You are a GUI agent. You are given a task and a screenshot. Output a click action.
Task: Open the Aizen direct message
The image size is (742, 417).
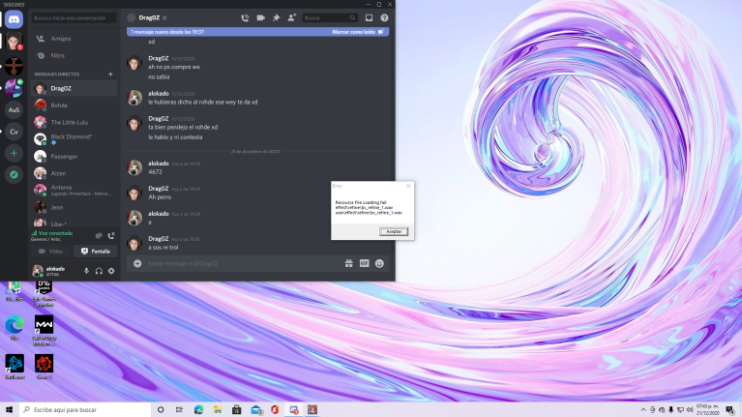[74, 174]
